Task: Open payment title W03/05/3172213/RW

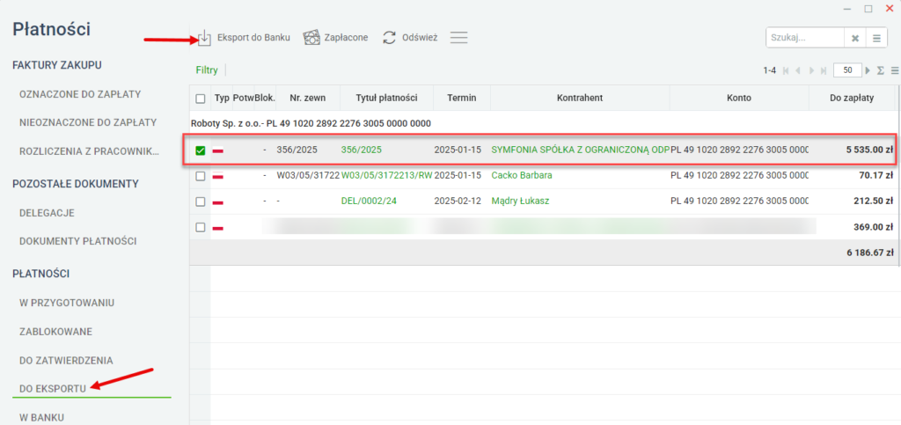Action: click(387, 176)
